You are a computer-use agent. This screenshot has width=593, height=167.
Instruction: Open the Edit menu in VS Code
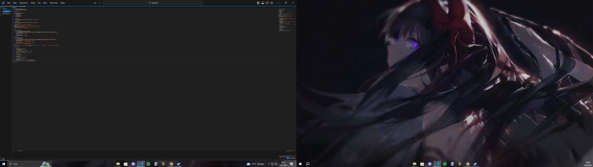[15, 3]
